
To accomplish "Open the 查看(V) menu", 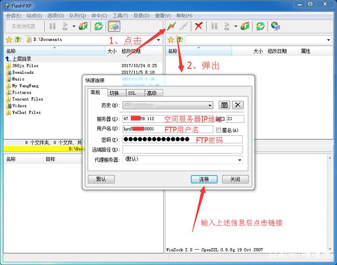I will coord(163,15).
